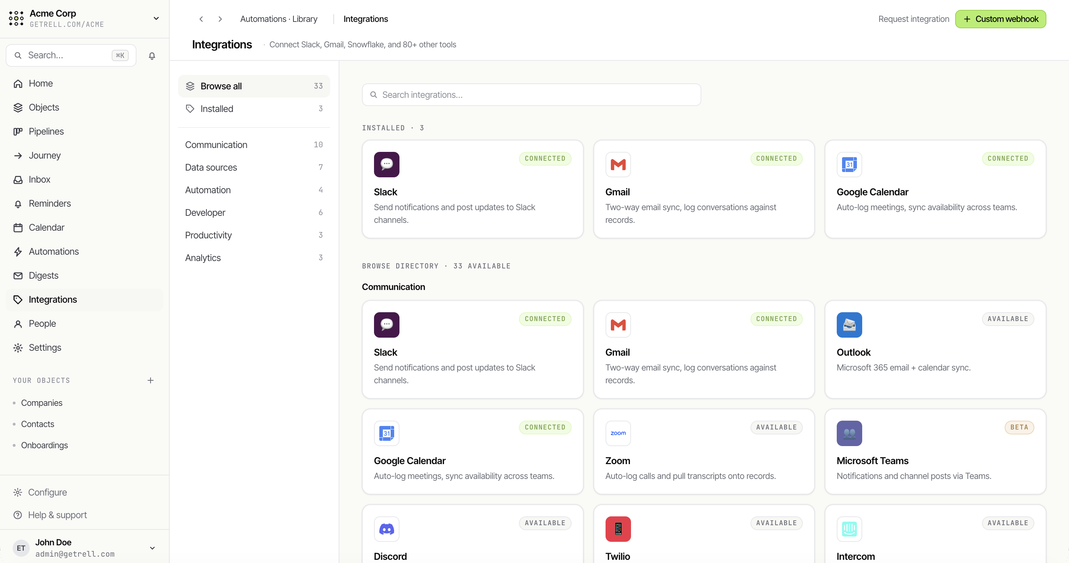Filter by Automation category
The width and height of the screenshot is (1069, 563).
pyautogui.click(x=254, y=190)
